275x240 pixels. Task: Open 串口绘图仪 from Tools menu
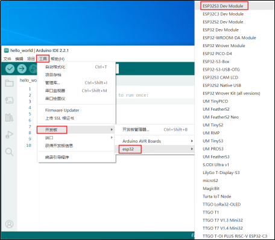coord(77,99)
